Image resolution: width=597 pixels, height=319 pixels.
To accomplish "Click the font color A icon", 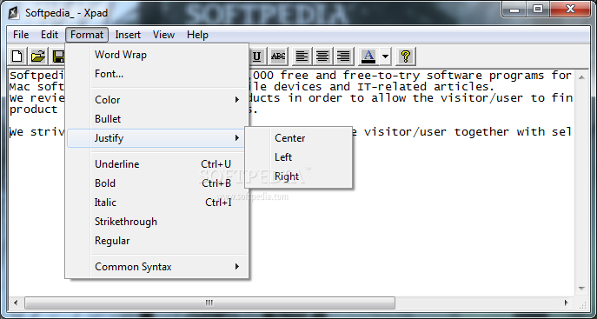I will [x=368, y=56].
